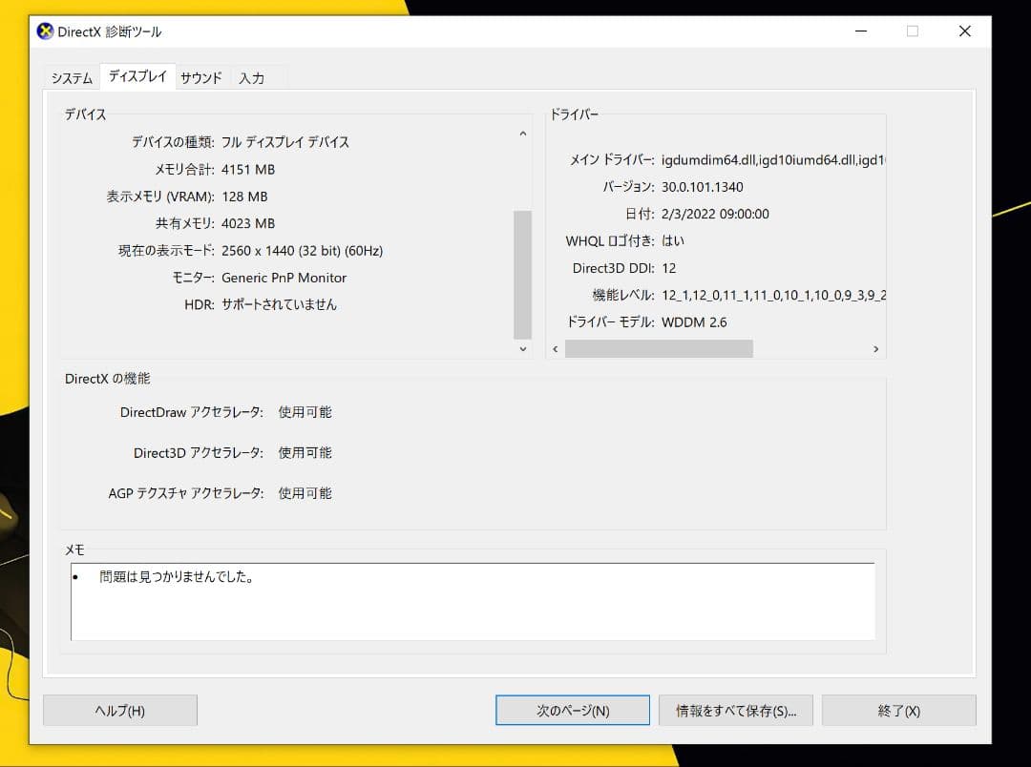This screenshot has width=1031, height=767.
Task: Click the right arrow of the ドライバー scrollbar
Action: [x=876, y=349]
